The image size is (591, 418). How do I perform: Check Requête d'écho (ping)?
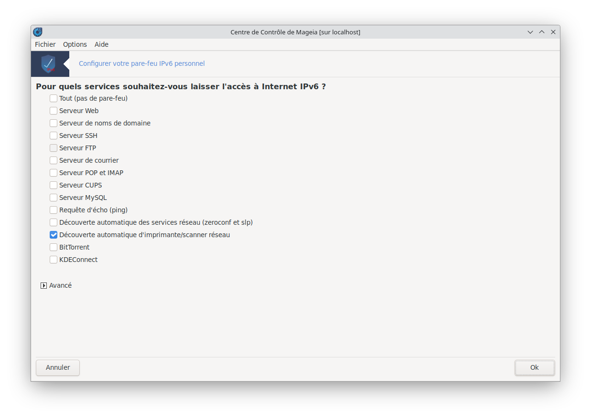point(54,210)
